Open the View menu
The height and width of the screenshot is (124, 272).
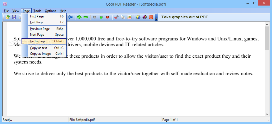coord(16,11)
